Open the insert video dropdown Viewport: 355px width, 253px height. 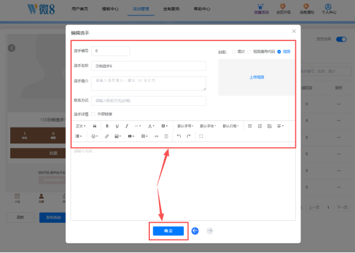(x=131, y=136)
